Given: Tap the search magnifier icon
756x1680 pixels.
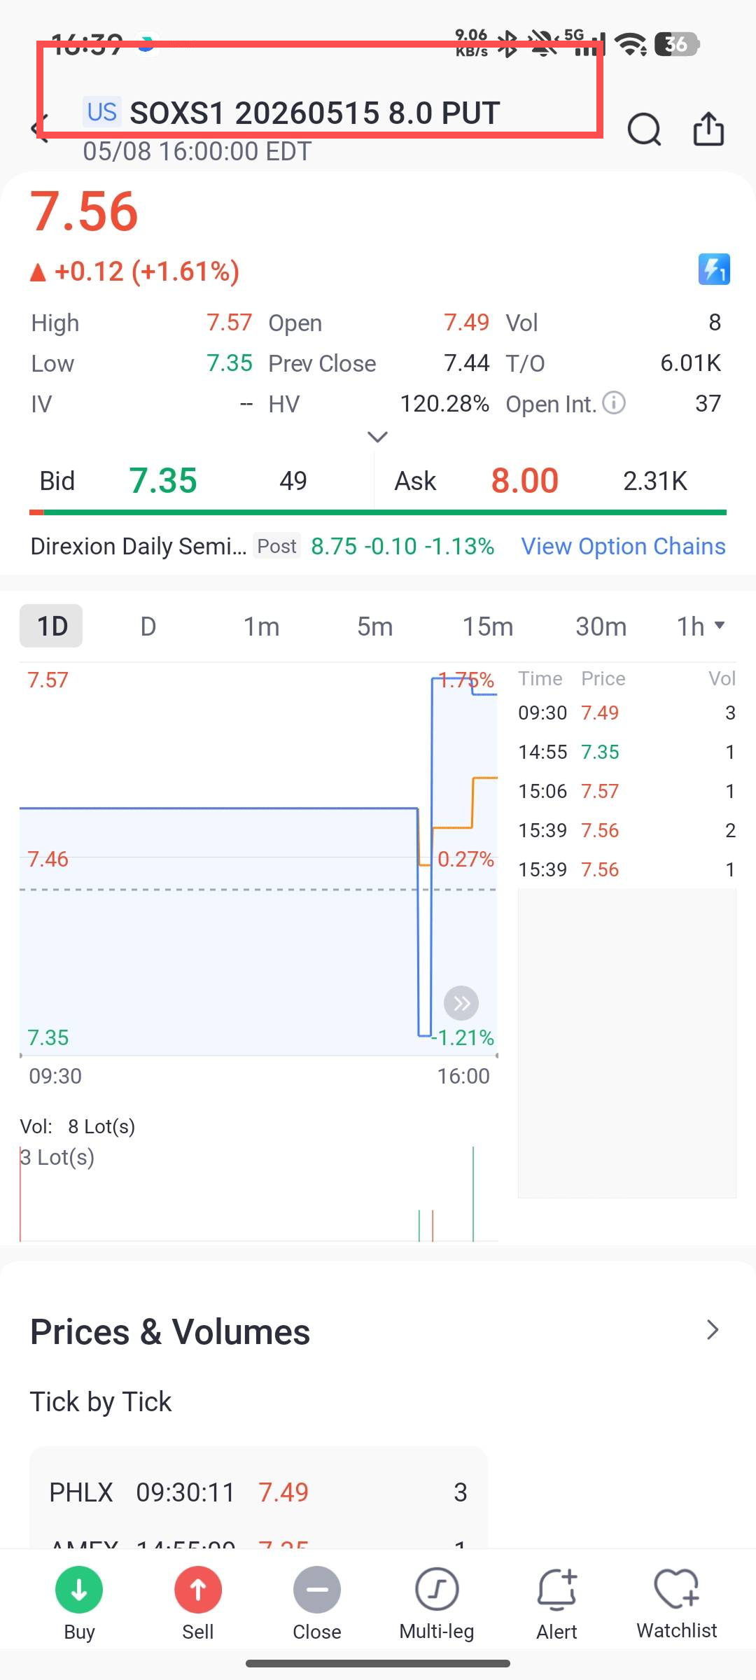Looking at the screenshot, I should tap(644, 129).
